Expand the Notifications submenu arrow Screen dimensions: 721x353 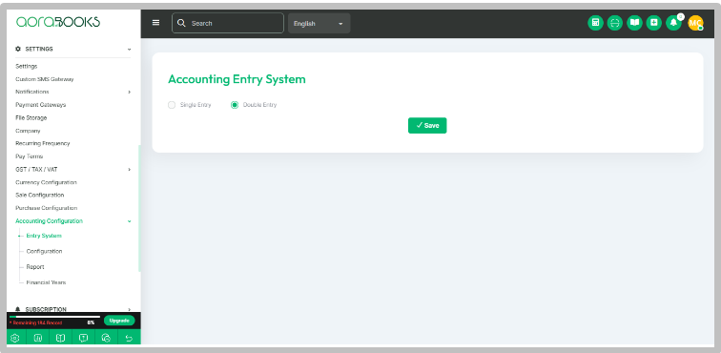pyautogui.click(x=129, y=92)
